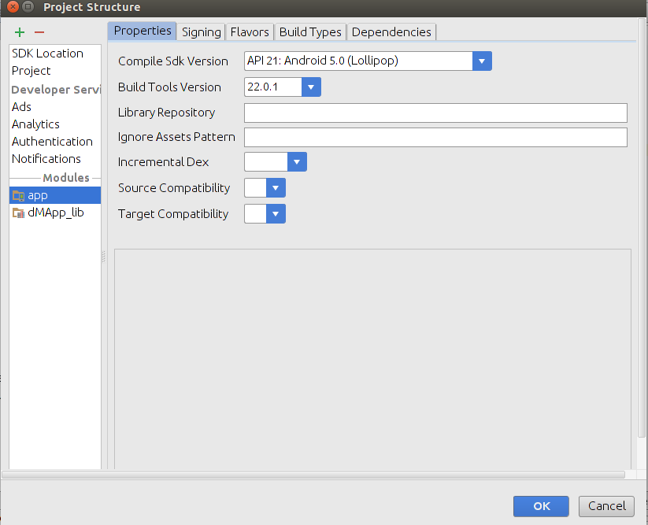Screen dimensions: 648x525
Task: Switch to the Flavors tab
Action: [250, 31]
